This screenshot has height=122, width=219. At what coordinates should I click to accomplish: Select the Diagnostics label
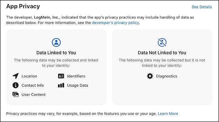(166, 76)
